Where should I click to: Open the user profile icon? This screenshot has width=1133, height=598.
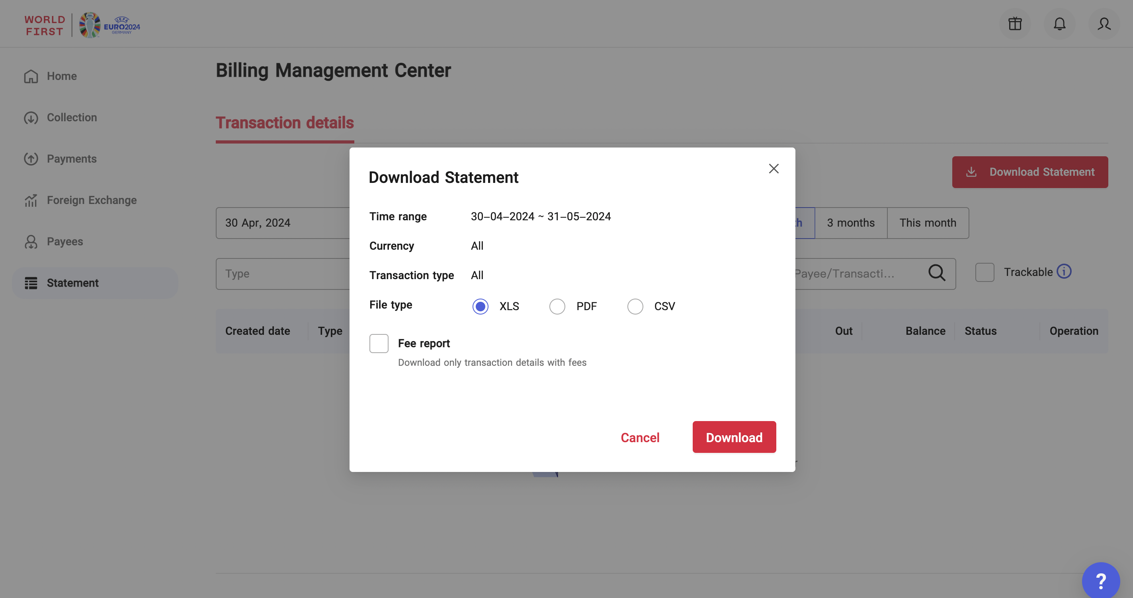pyautogui.click(x=1104, y=24)
